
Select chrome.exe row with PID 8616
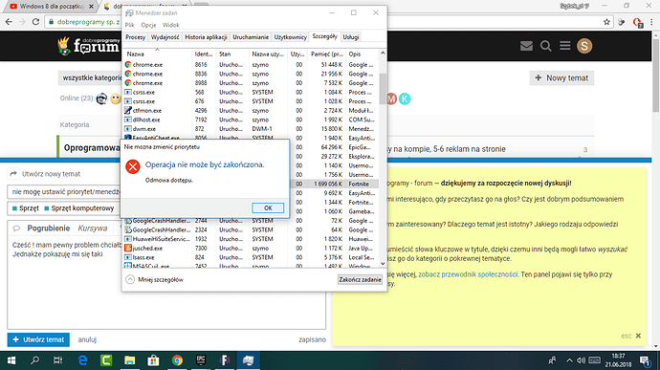(x=251, y=65)
